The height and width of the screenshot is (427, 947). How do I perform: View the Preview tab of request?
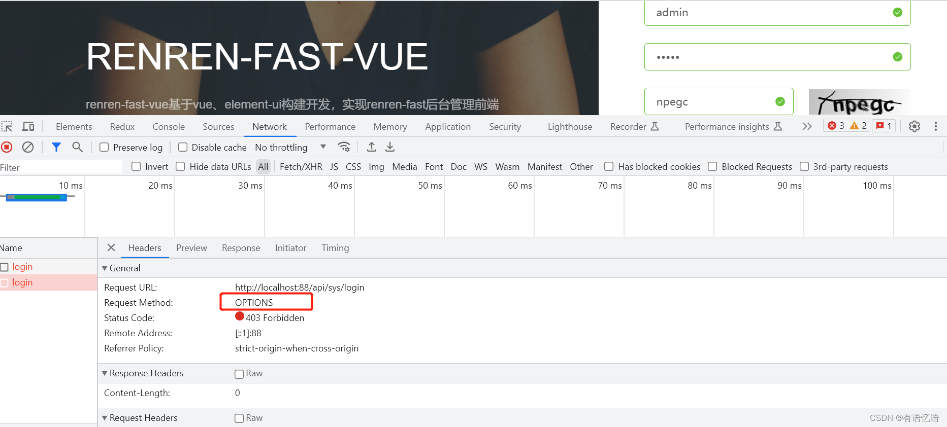point(191,248)
